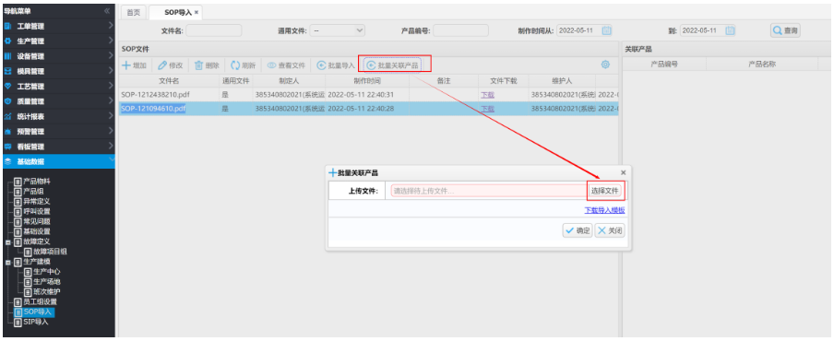Select row SOP-1212438210.pdf
Screen dimensions: 834x341
click(x=368, y=95)
